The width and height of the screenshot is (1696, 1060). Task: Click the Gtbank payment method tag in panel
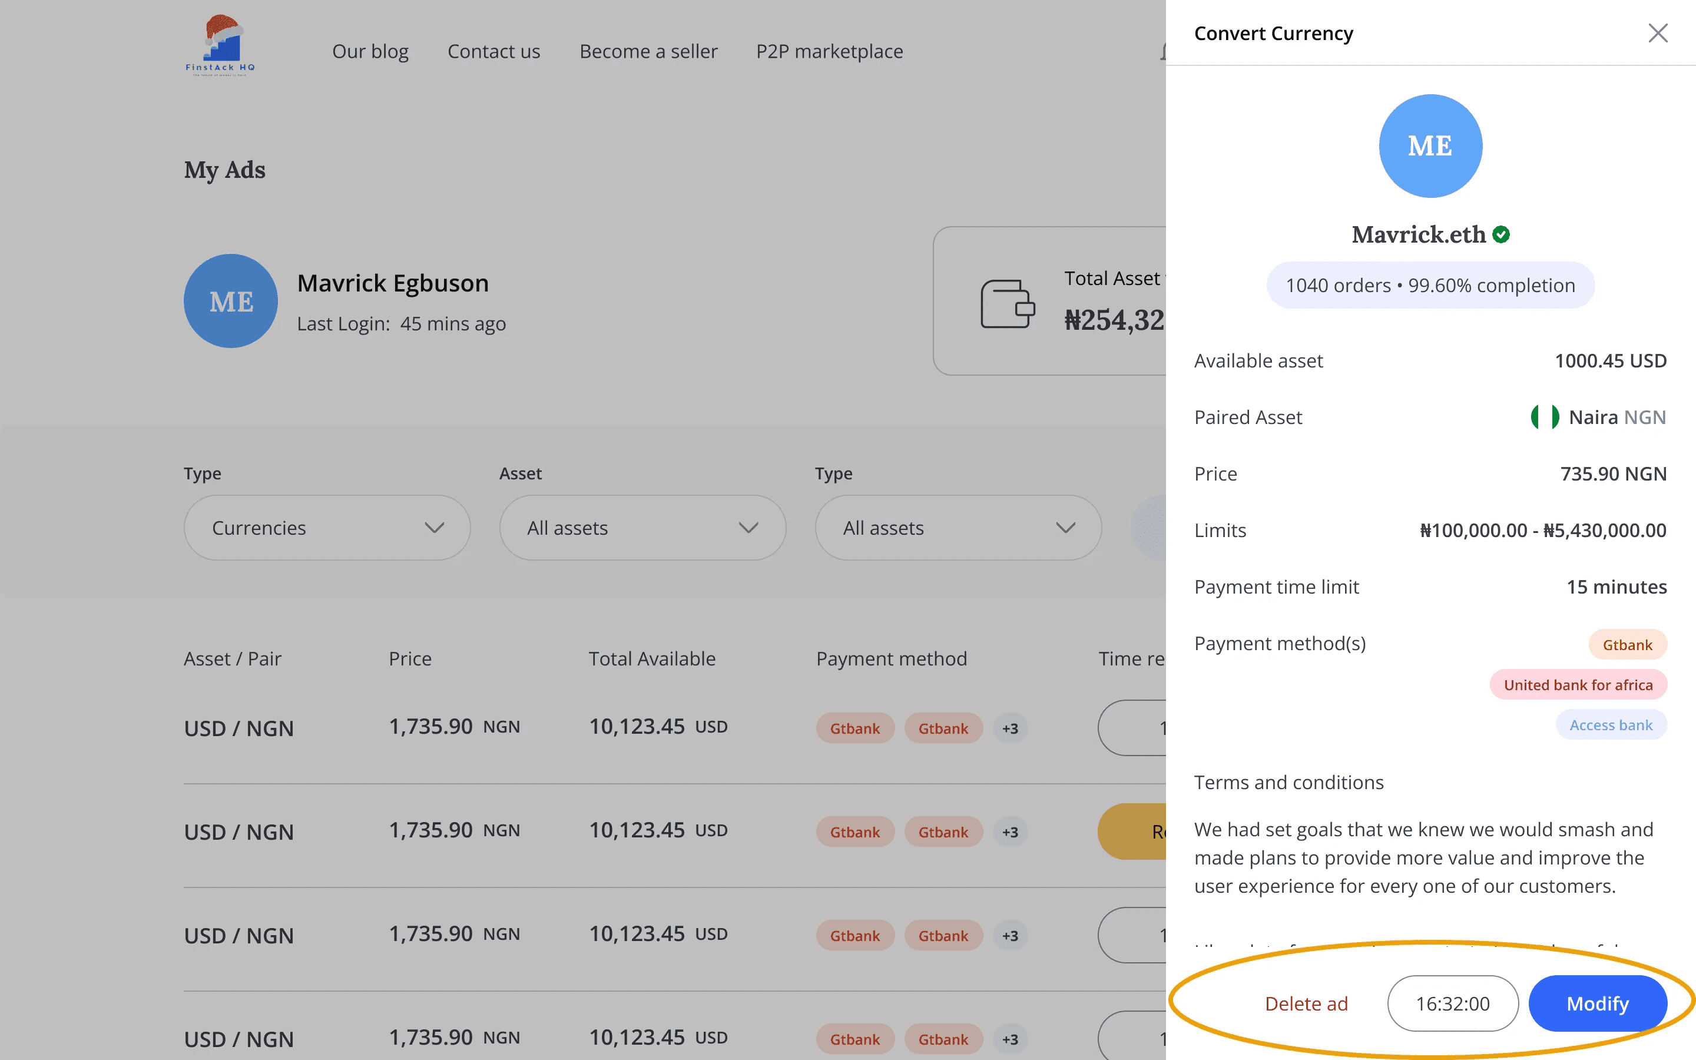pos(1627,644)
